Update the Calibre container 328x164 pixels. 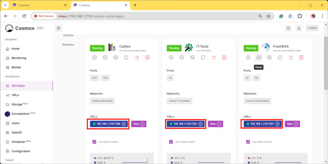point(94,57)
